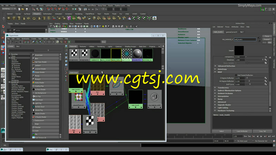Select Shadow Shaders under mental ray

(x=17, y=86)
